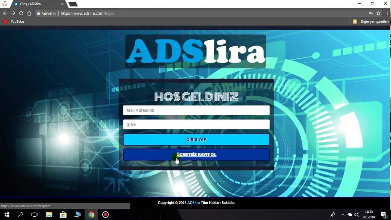Viewport: 391px width, 220px height.
Task: Select the Giriş | ADSlira tab
Action: click(x=39, y=4)
